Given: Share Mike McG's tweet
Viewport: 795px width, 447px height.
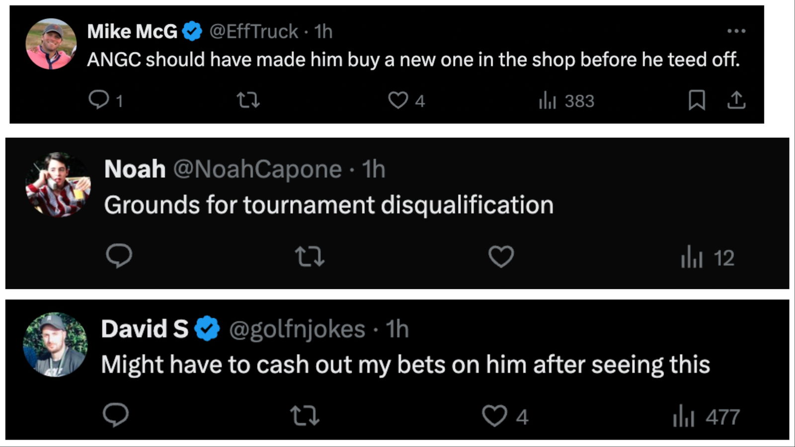Looking at the screenshot, I should [x=736, y=100].
